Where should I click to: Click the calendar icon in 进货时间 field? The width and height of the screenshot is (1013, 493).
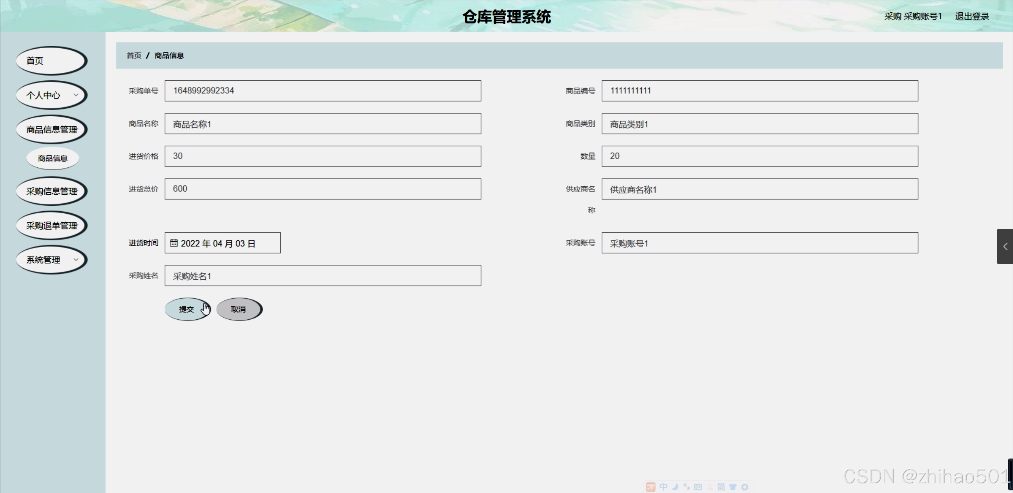point(174,243)
